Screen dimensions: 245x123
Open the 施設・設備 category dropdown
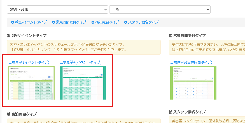tap(57, 9)
